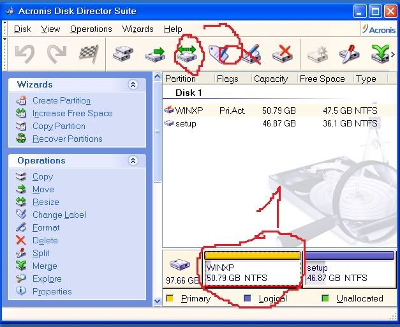Click the Change Label operation link
Screen dimensions: 400x327
59,215
